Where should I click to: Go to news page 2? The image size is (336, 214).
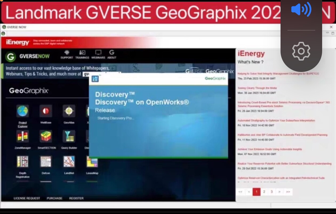264,192
